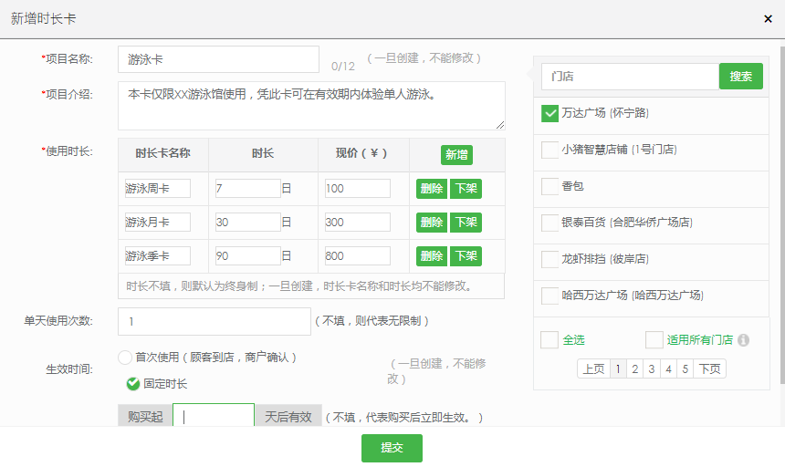Image resolution: width=785 pixels, height=467 pixels.
Task: Close the 新增时长卡 dialog
Action: point(768,18)
